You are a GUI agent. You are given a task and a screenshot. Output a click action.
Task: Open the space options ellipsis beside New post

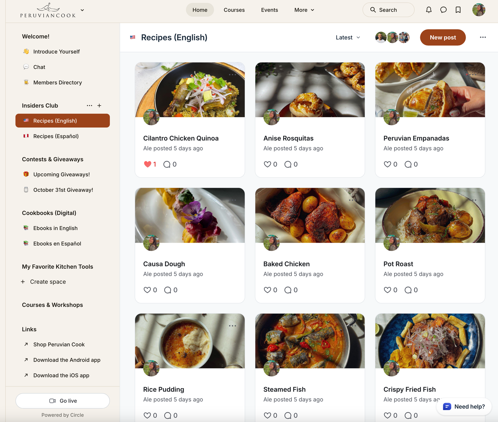click(x=483, y=37)
